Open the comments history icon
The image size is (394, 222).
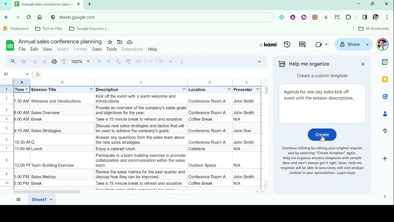coord(302,45)
